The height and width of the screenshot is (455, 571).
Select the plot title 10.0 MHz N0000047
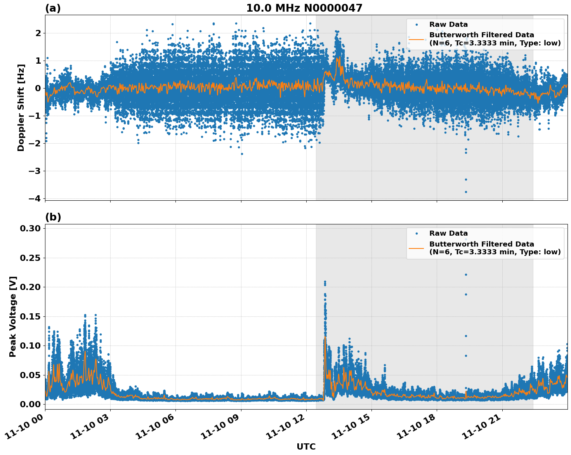point(305,8)
